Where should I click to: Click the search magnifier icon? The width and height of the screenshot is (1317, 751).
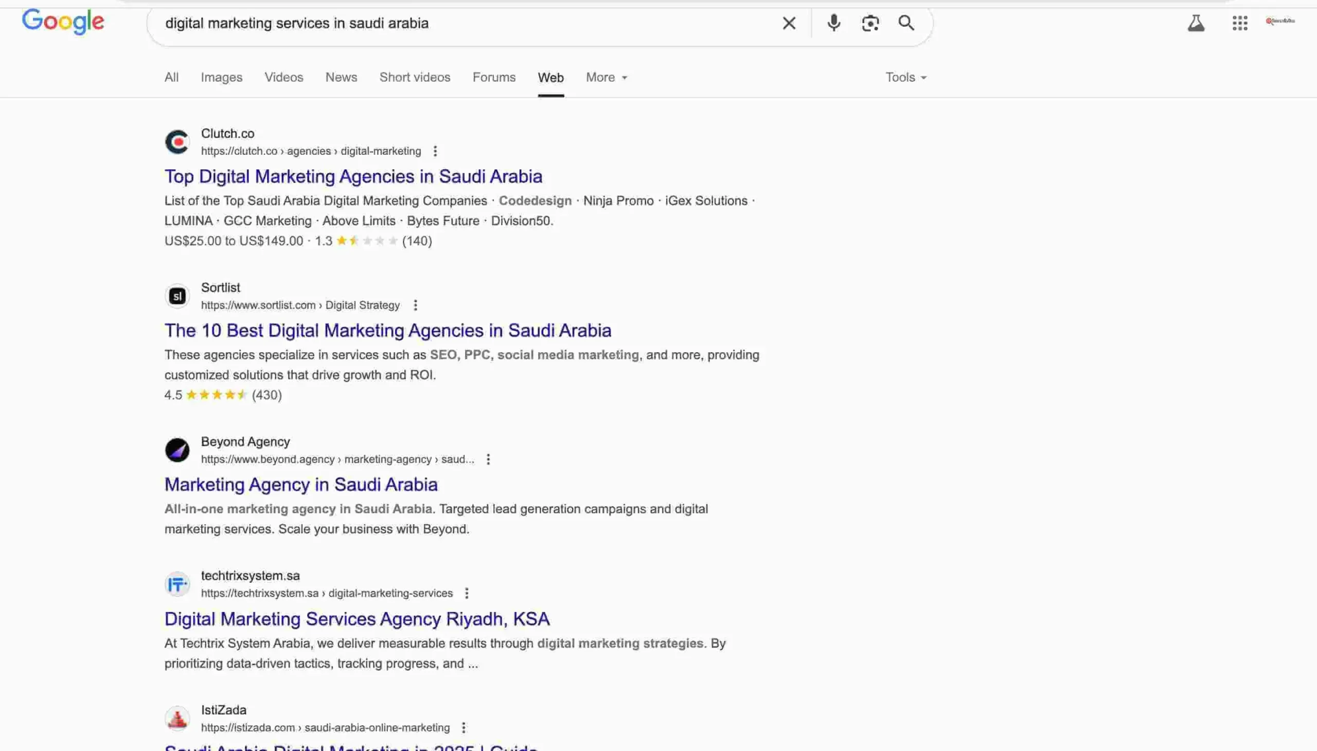(x=906, y=23)
